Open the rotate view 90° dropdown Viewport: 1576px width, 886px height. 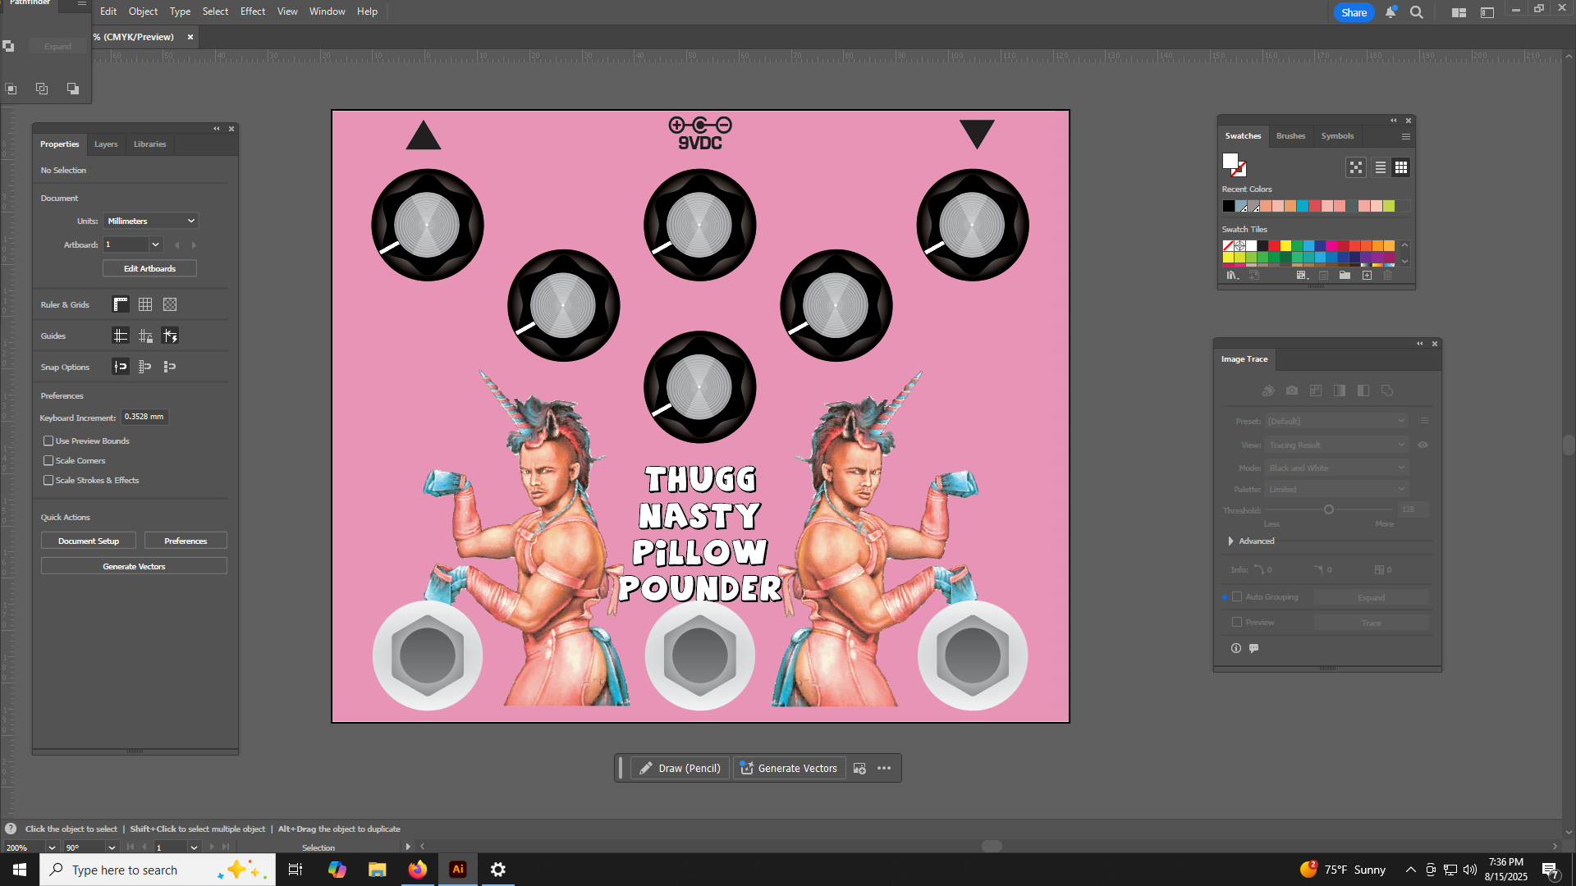[x=111, y=847]
